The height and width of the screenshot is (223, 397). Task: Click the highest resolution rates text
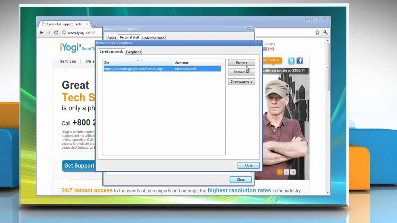[x=239, y=190]
